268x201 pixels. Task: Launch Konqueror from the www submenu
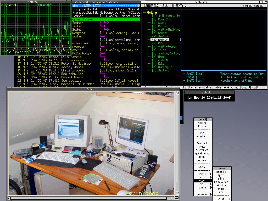(x=221, y=182)
